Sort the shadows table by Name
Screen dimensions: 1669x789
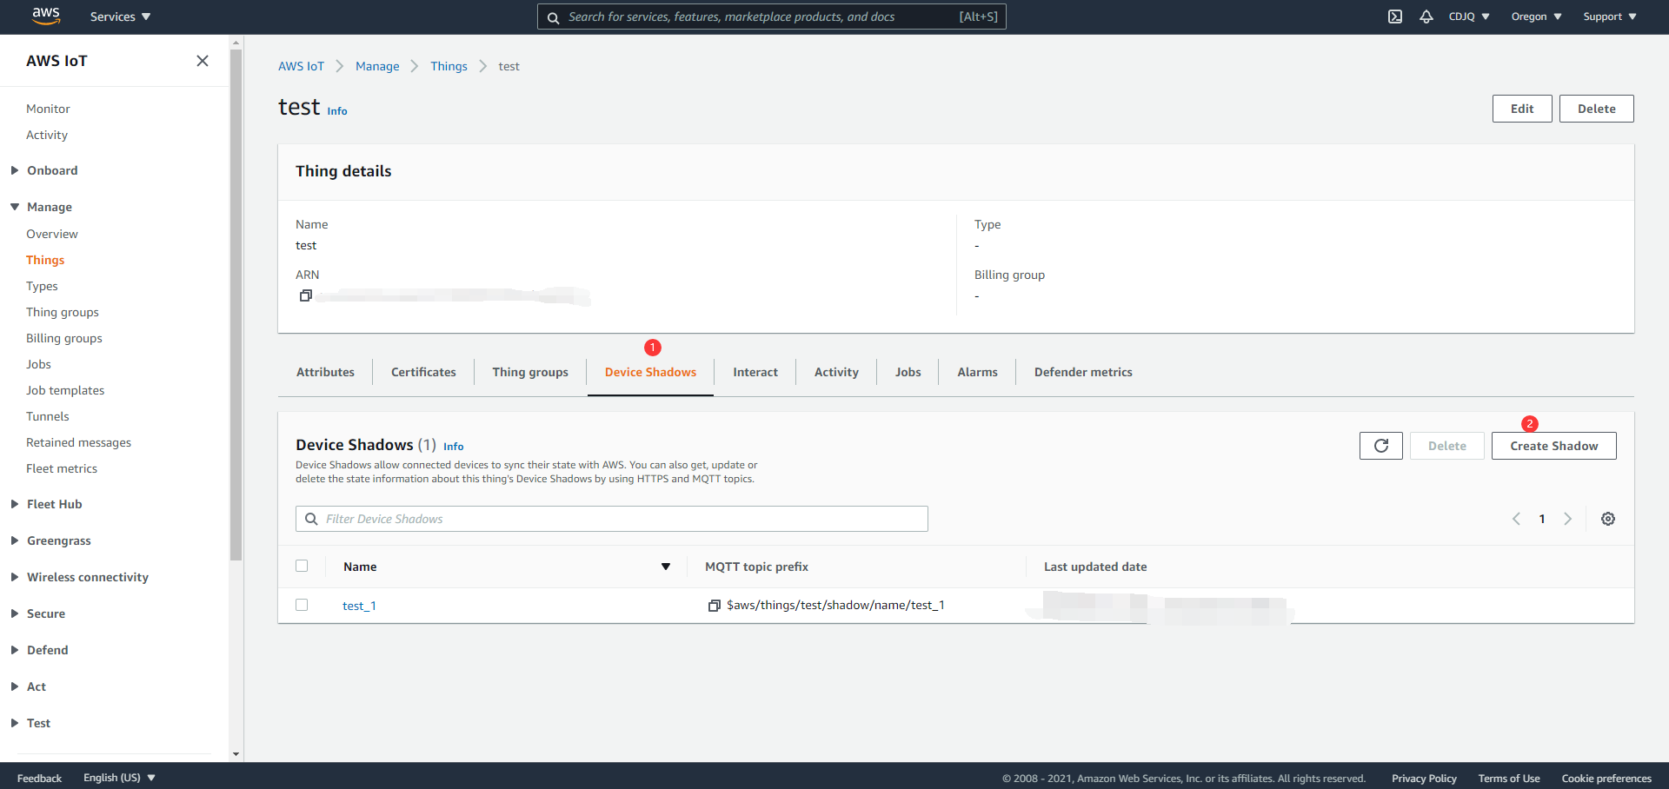point(666,567)
